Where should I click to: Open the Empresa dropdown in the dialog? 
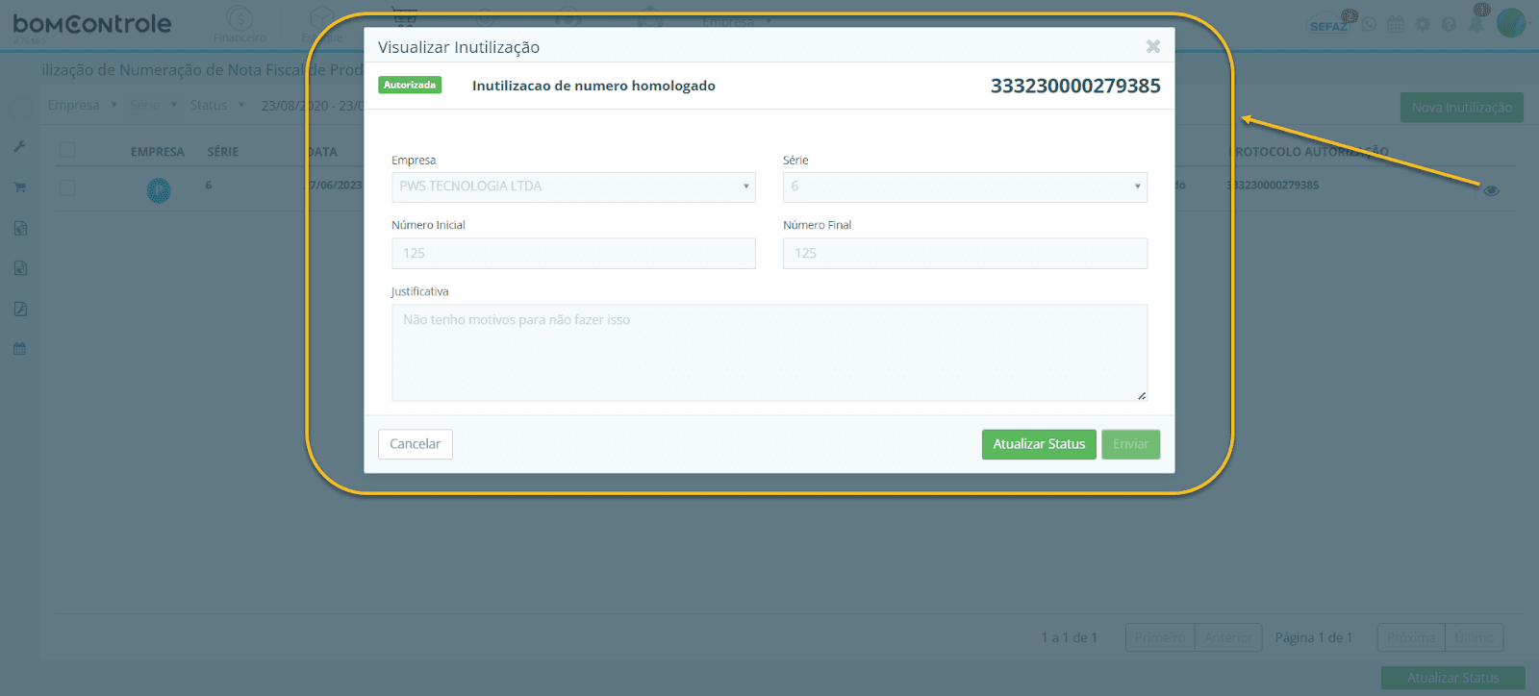[573, 186]
